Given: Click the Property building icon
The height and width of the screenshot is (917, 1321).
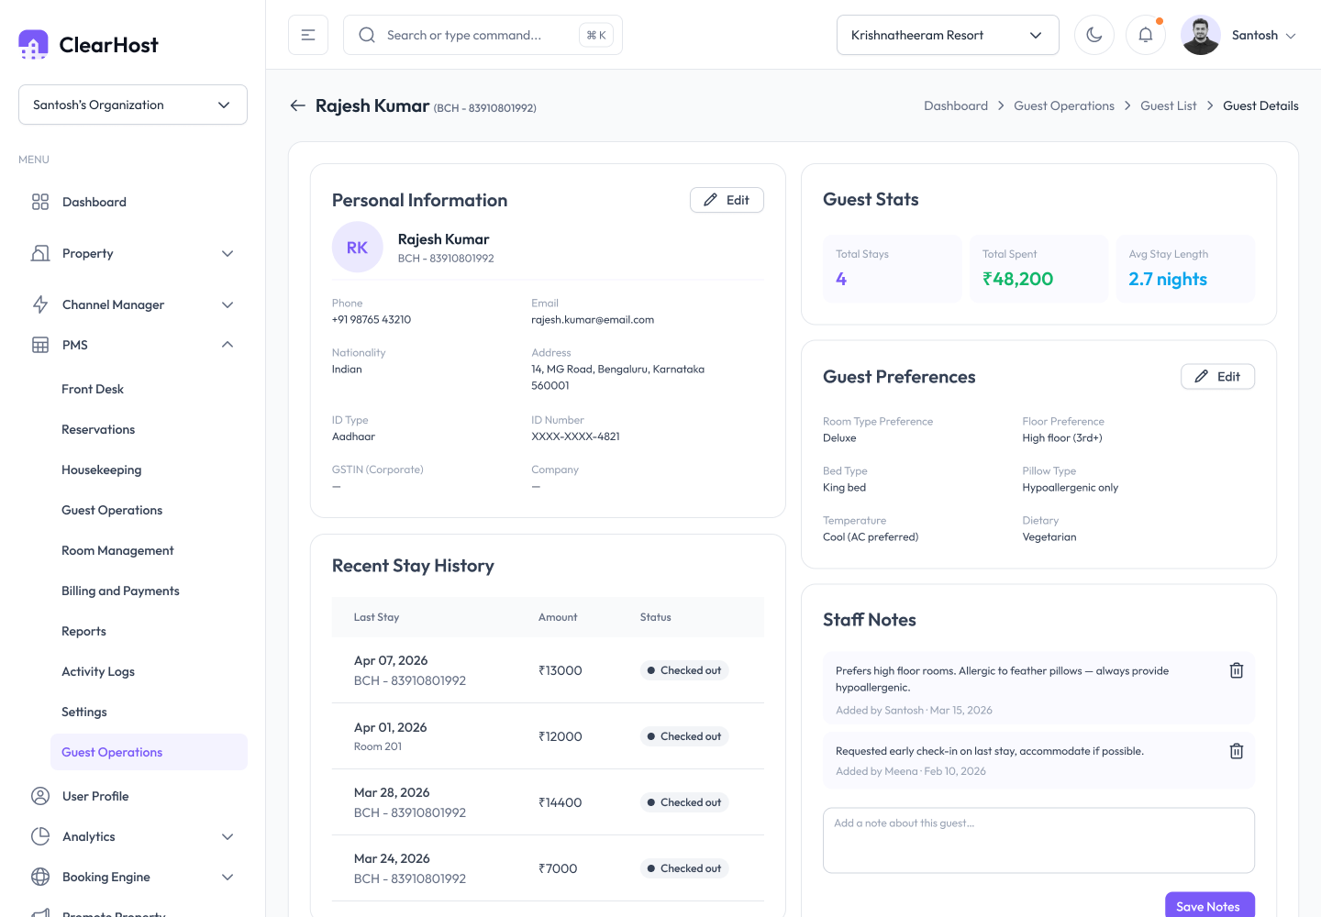Looking at the screenshot, I should pyautogui.click(x=40, y=253).
